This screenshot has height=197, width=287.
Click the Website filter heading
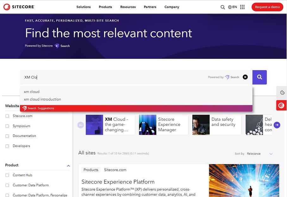click(x=12, y=106)
